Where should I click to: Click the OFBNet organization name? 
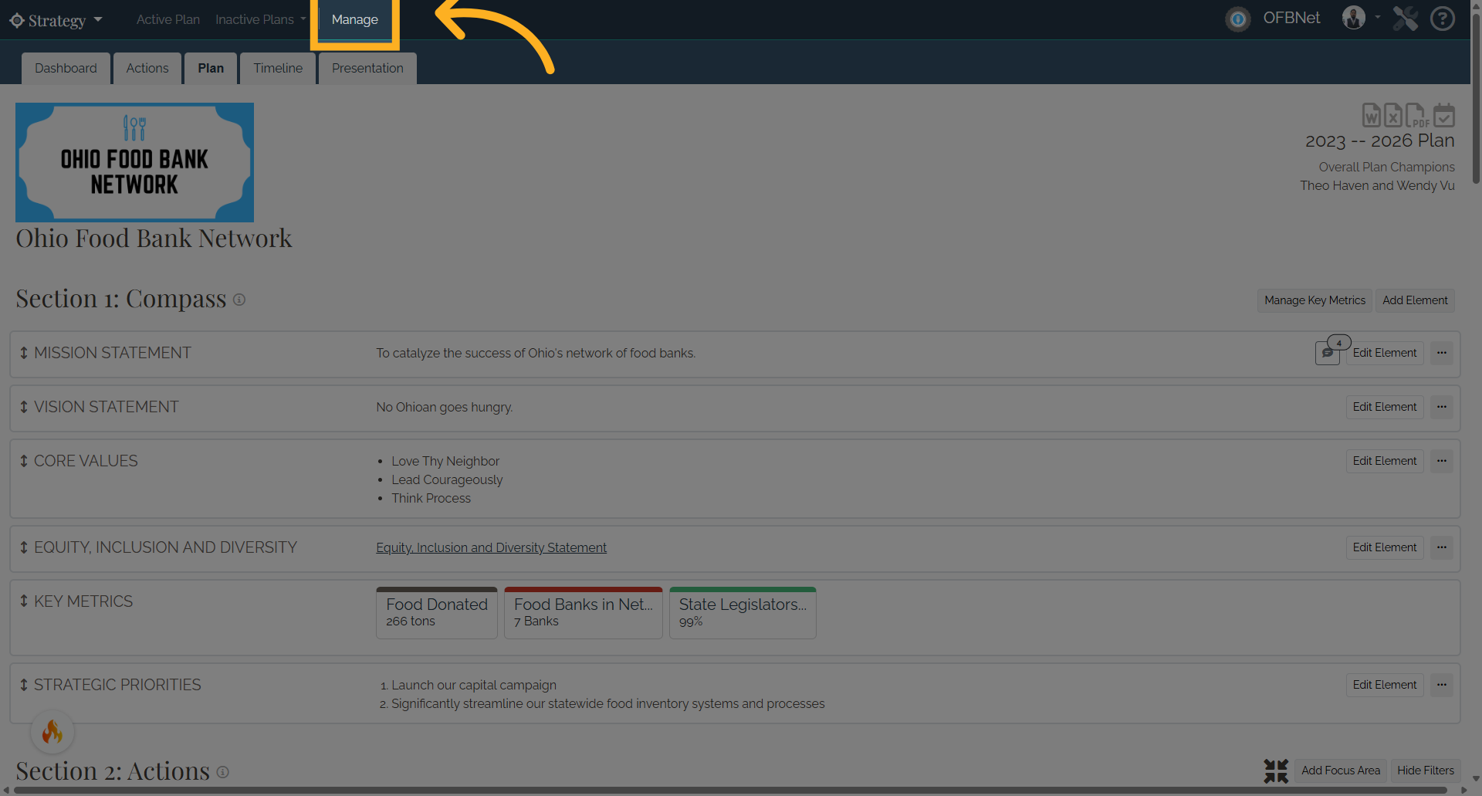(1291, 18)
